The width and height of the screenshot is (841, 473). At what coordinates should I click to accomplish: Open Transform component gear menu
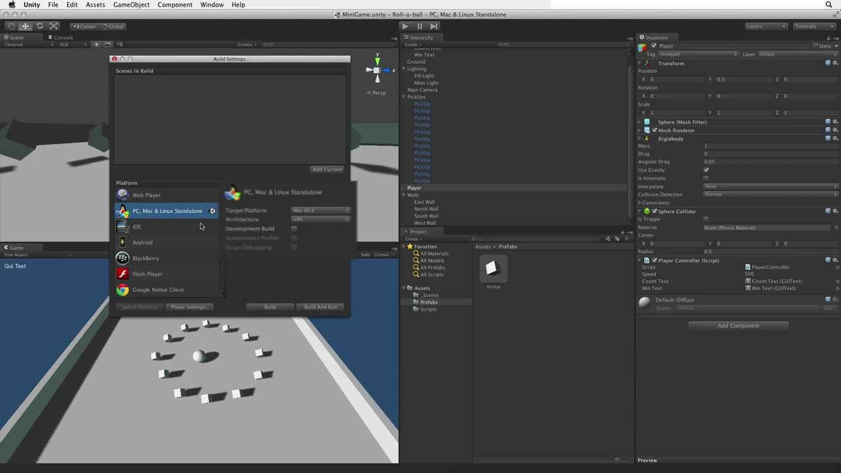[836, 63]
